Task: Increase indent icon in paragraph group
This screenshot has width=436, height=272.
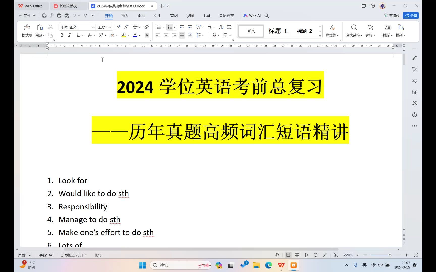Action: [190, 27]
